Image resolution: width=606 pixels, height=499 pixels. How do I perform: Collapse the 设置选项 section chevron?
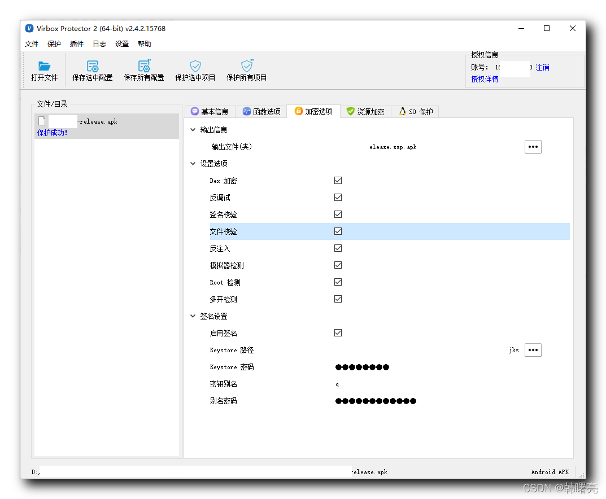[x=193, y=164]
